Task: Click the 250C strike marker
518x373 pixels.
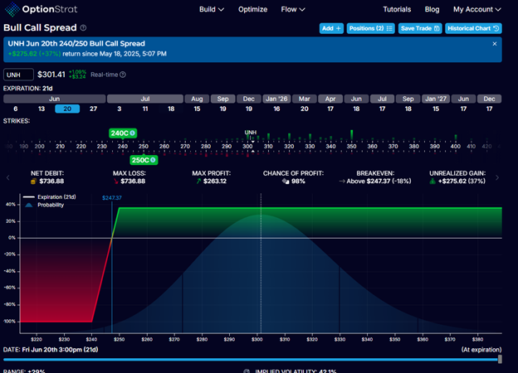Action: pyautogui.click(x=144, y=160)
